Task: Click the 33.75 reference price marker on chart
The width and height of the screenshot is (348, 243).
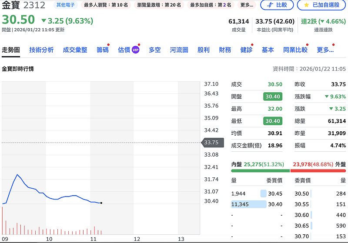Action: (213, 143)
